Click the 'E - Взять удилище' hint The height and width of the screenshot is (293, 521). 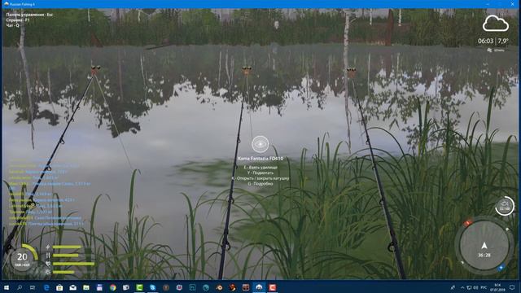[260, 168]
